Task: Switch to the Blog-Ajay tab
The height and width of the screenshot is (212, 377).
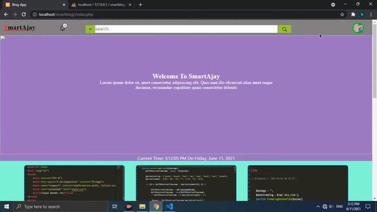Action: coord(35,5)
